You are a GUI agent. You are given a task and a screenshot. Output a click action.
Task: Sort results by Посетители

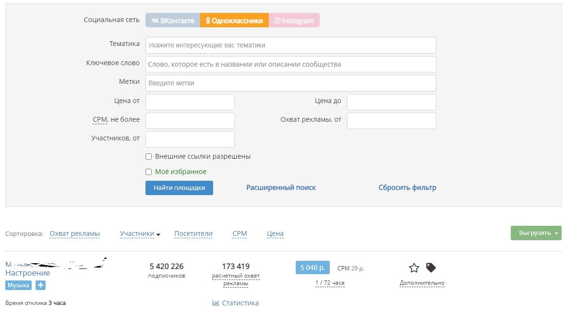pos(193,233)
